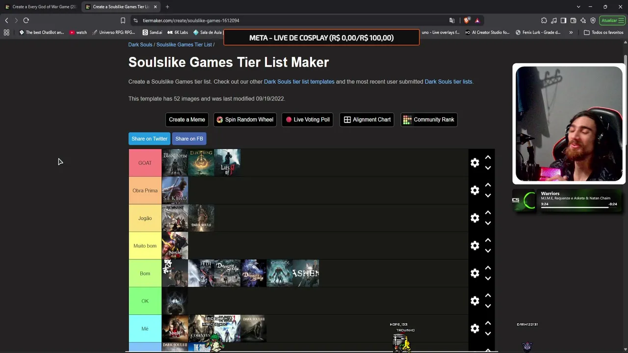Open the Fenix Lurk bookmark

point(538,32)
